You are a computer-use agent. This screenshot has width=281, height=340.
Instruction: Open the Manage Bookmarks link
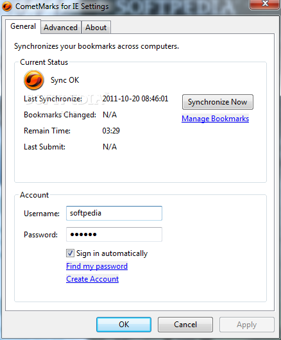click(x=216, y=119)
